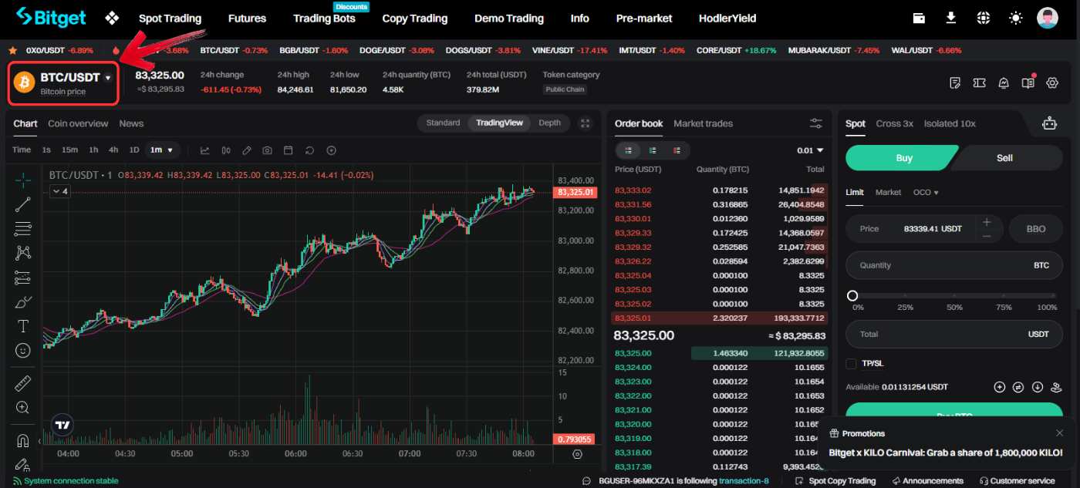Increase price with plus stepper
Image resolution: width=1080 pixels, height=488 pixels.
(x=987, y=222)
